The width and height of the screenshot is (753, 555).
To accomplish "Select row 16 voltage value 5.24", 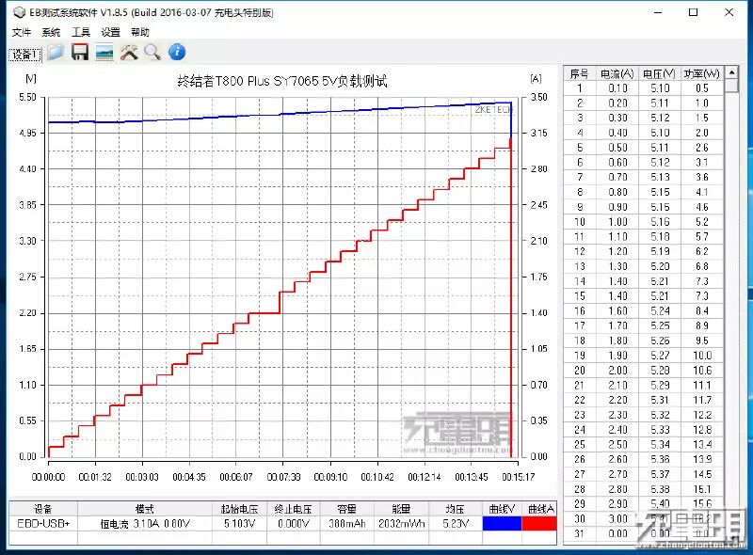I will pyautogui.click(x=660, y=310).
